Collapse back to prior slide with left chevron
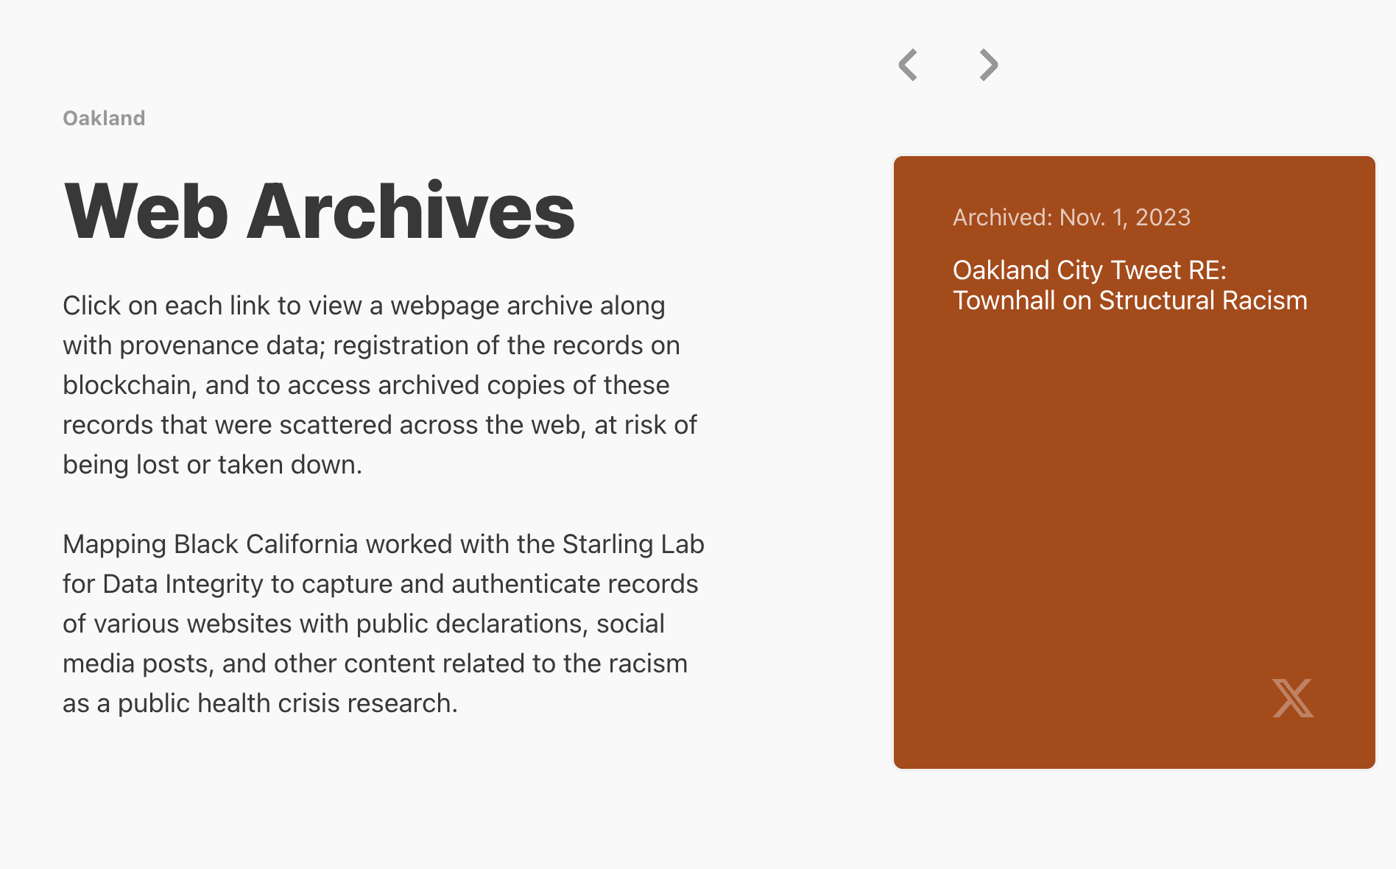 907,65
